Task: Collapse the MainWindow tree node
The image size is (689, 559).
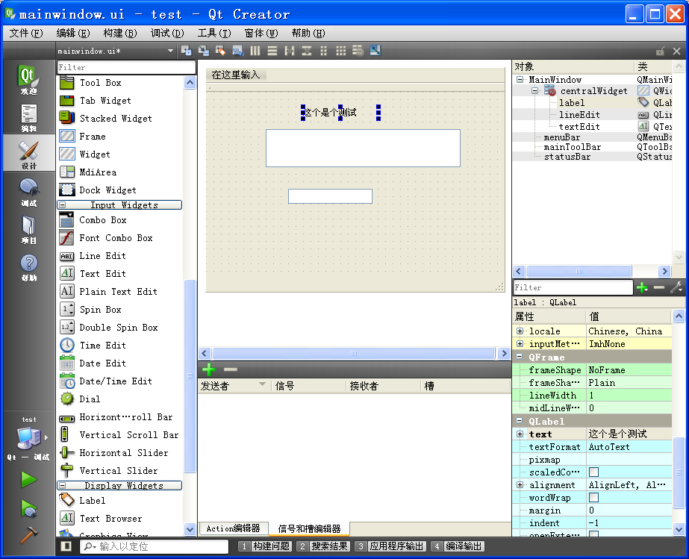Action: click(520, 80)
